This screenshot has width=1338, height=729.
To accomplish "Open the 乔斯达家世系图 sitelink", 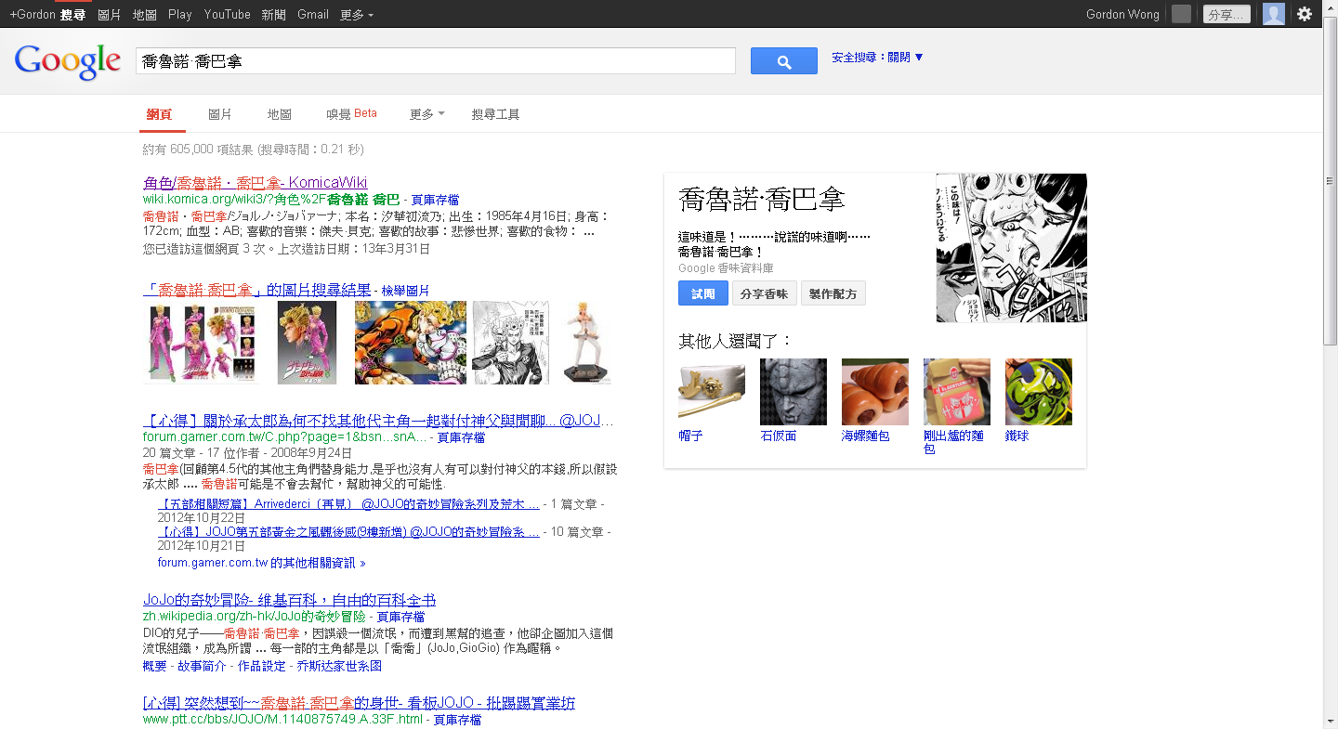I will (x=339, y=666).
